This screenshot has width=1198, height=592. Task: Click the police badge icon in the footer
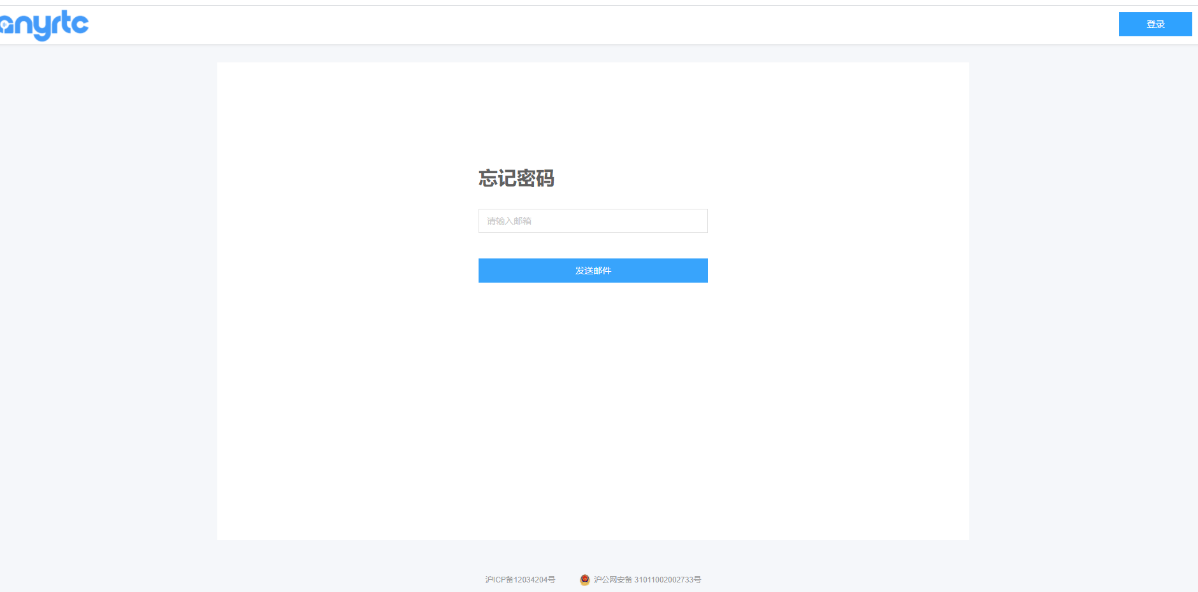(584, 579)
